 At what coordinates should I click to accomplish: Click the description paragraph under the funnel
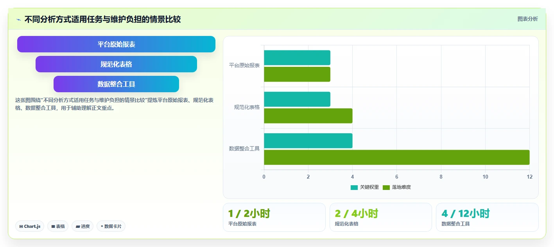pyautogui.click(x=115, y=104)
